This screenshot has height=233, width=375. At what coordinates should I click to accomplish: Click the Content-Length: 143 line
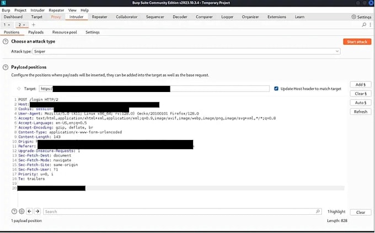pyautogui.click(x=40, y=137)
